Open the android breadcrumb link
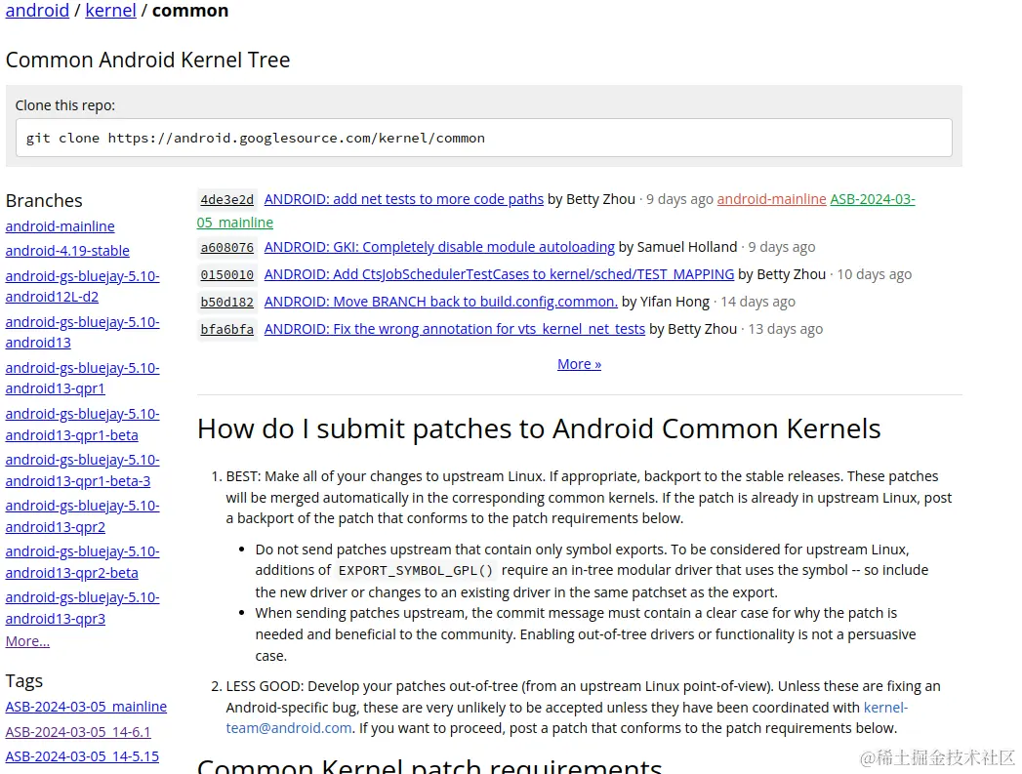The height and width of the screenshot is (774, 1022). coord(37,11)
